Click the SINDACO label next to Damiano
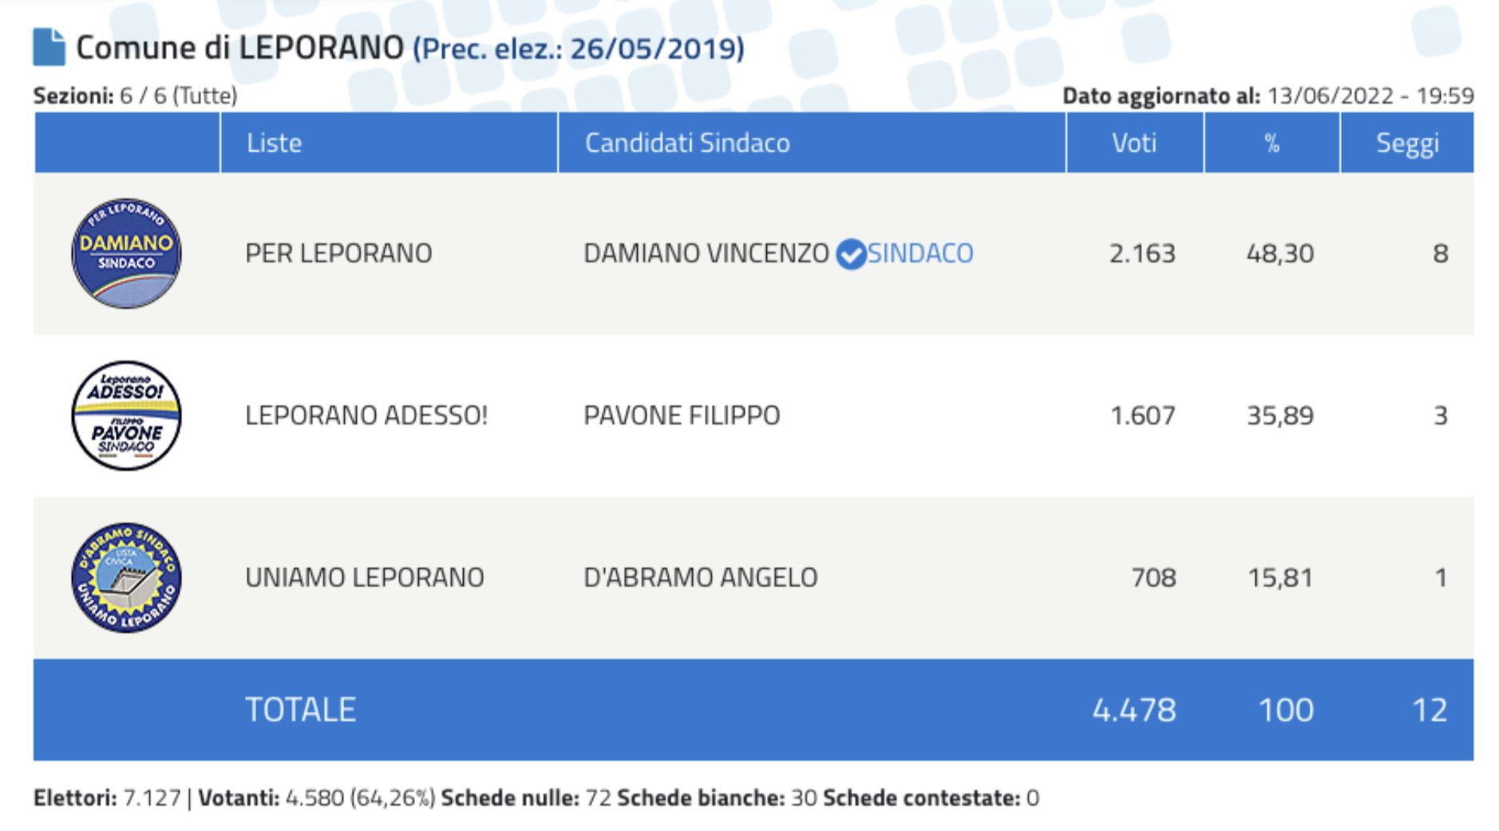Image resolution: width=1499 pixels, height=831 pixels. click(920, 253)
